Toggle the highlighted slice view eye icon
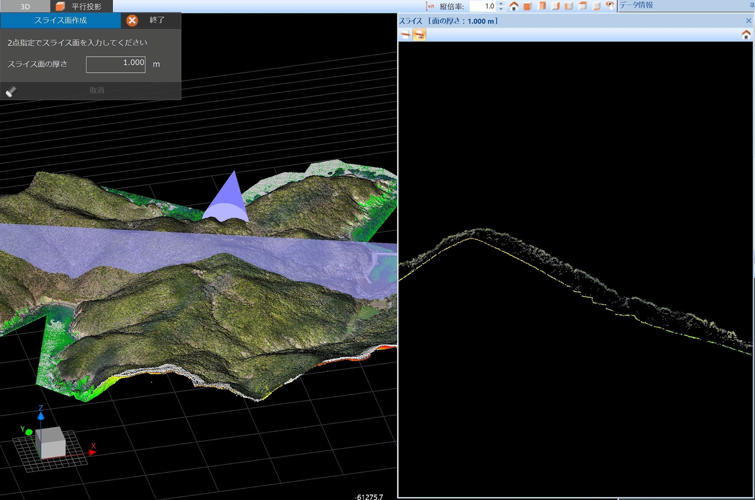 [419, 35]
